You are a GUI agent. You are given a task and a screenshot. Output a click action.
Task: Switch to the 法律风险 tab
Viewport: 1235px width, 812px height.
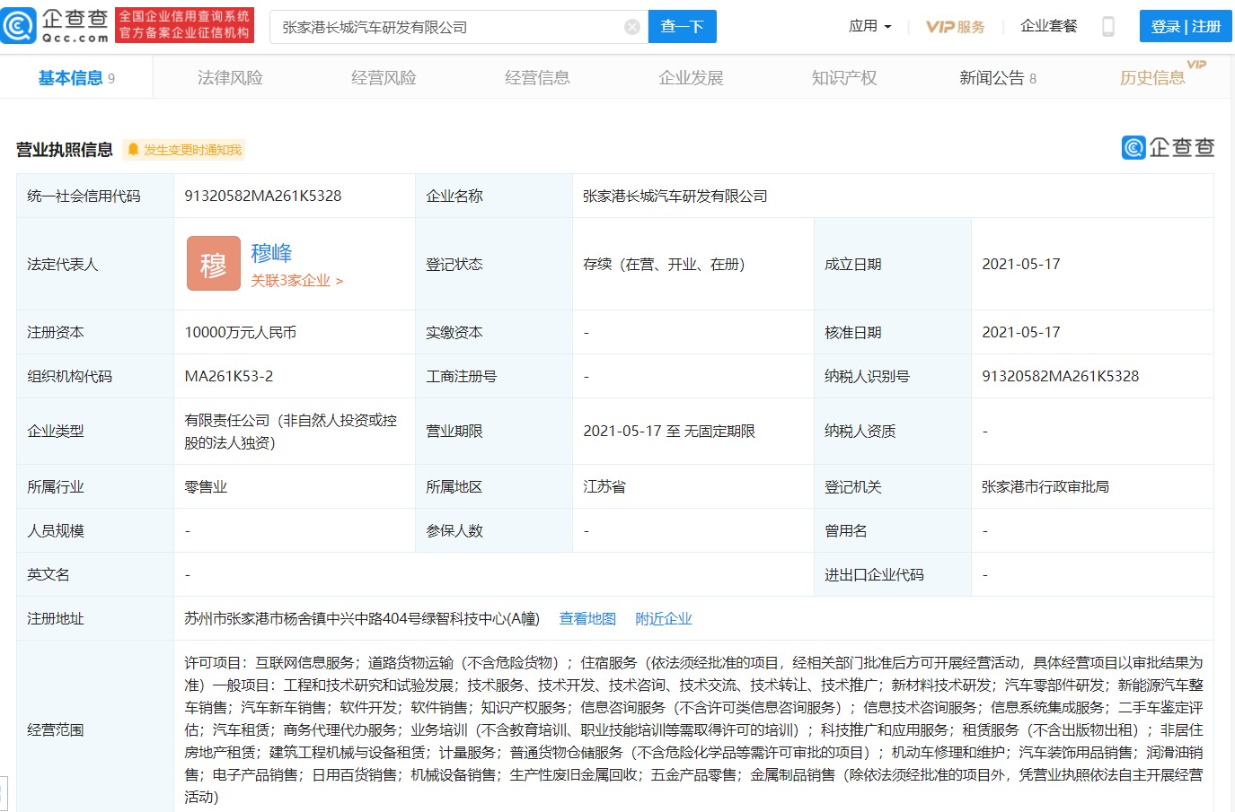coord(230,78)
